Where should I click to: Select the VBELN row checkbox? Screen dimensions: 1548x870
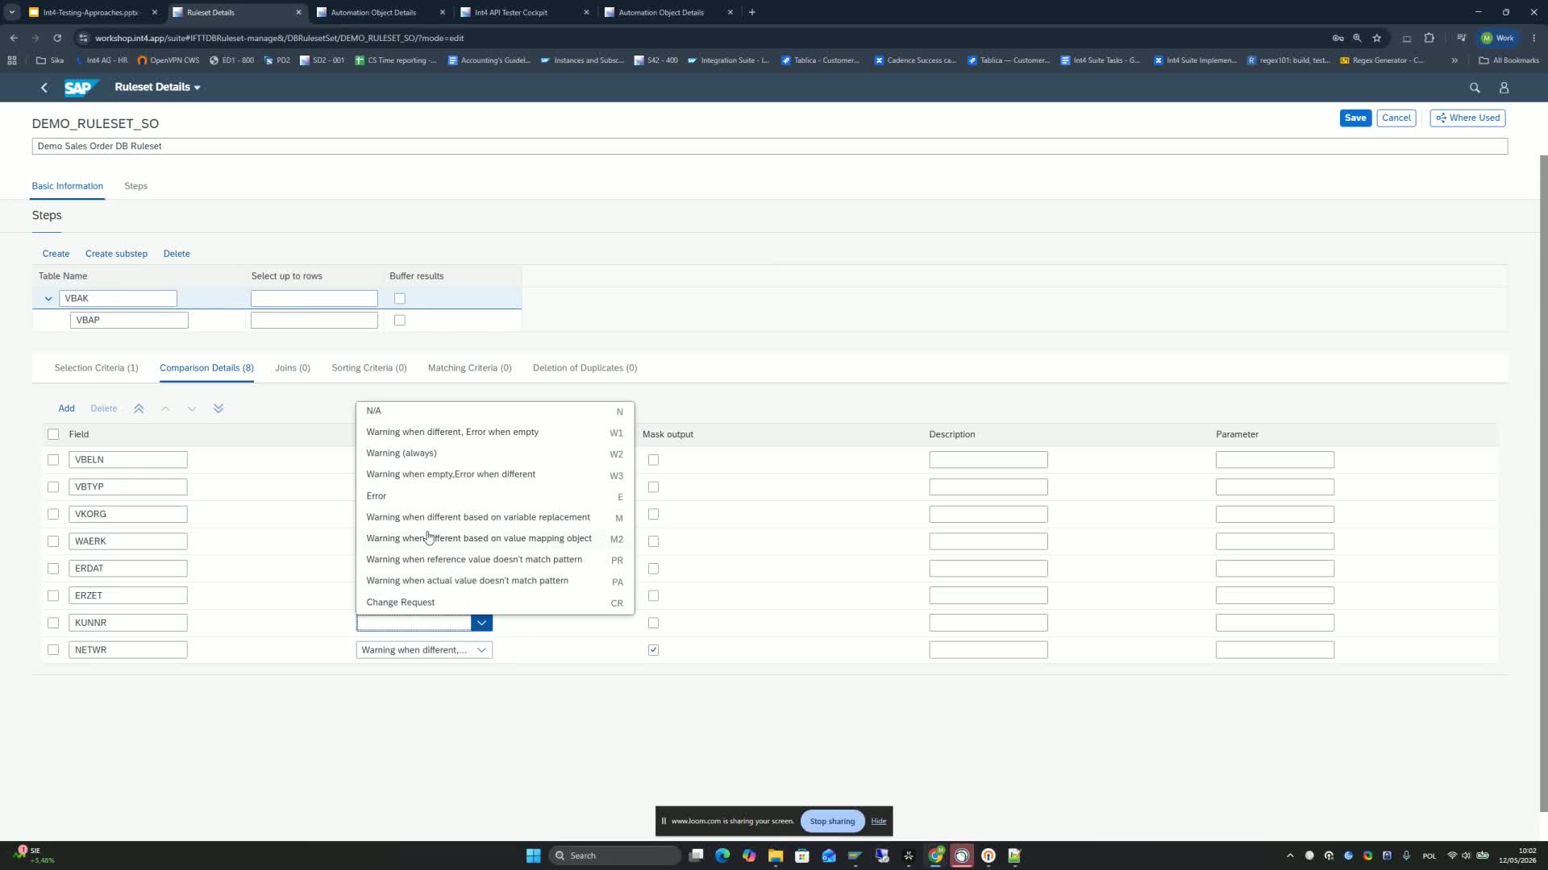tap(53, 460)
